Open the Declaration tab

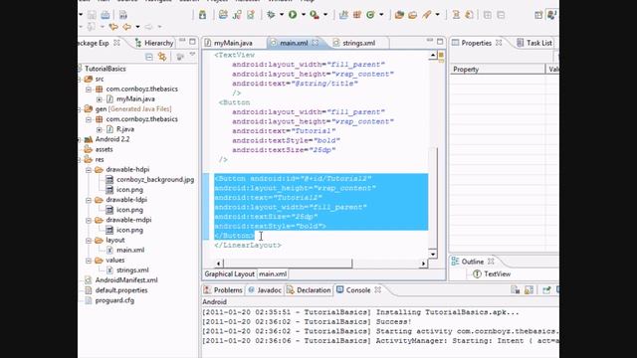[x=309, y=289]
